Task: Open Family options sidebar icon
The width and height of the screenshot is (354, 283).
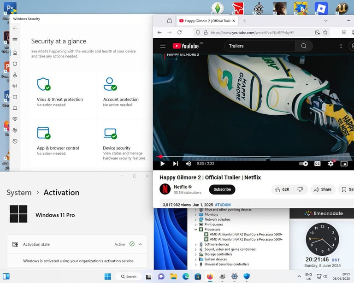Action: coord(15,130)
